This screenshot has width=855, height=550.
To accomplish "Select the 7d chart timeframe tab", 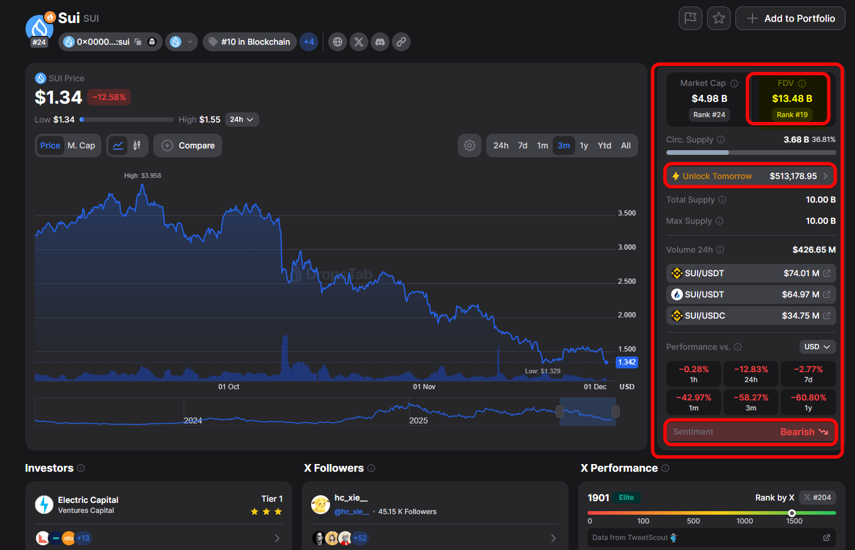I will [523, 145].
